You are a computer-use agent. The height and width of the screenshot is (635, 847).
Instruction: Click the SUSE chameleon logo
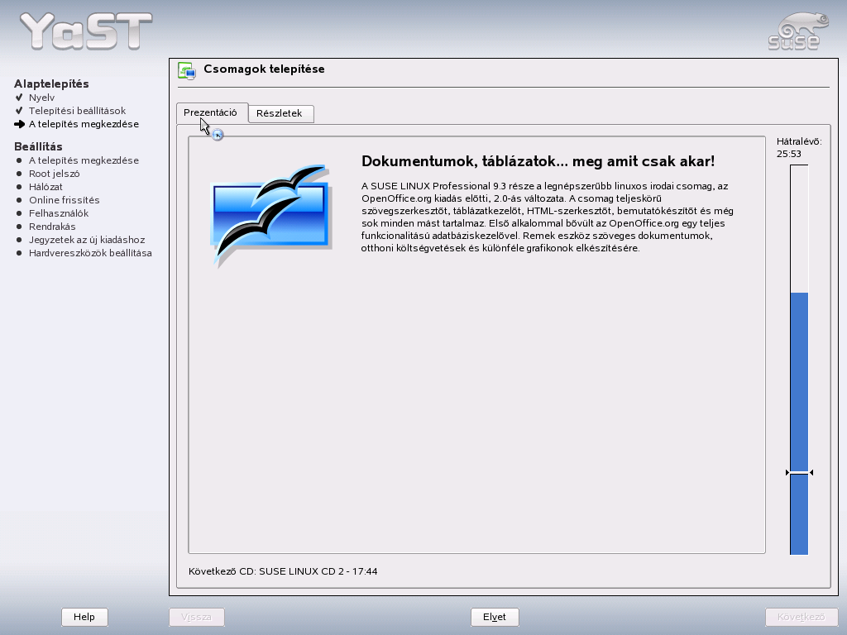pos(797,32)
